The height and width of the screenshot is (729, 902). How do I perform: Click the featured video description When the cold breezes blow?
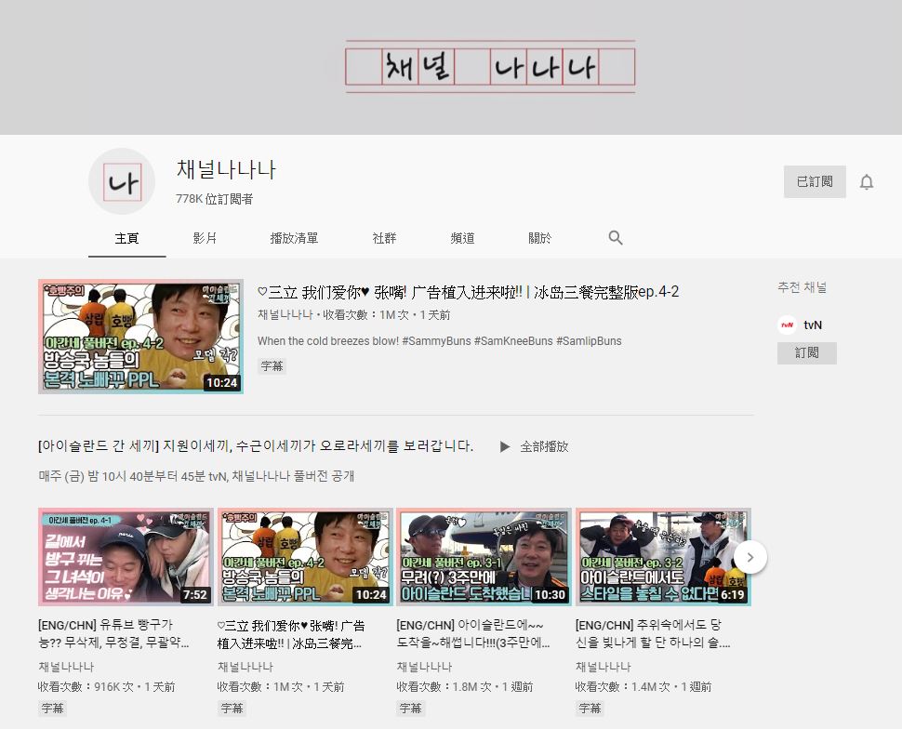440,341
